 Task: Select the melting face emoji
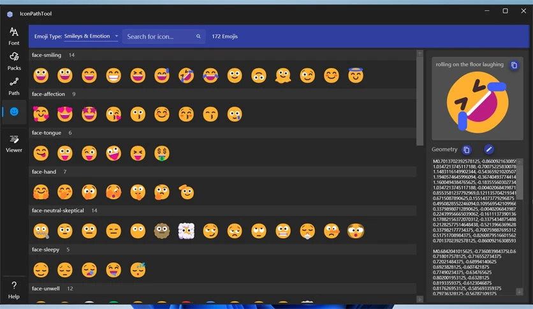(283, 75)
